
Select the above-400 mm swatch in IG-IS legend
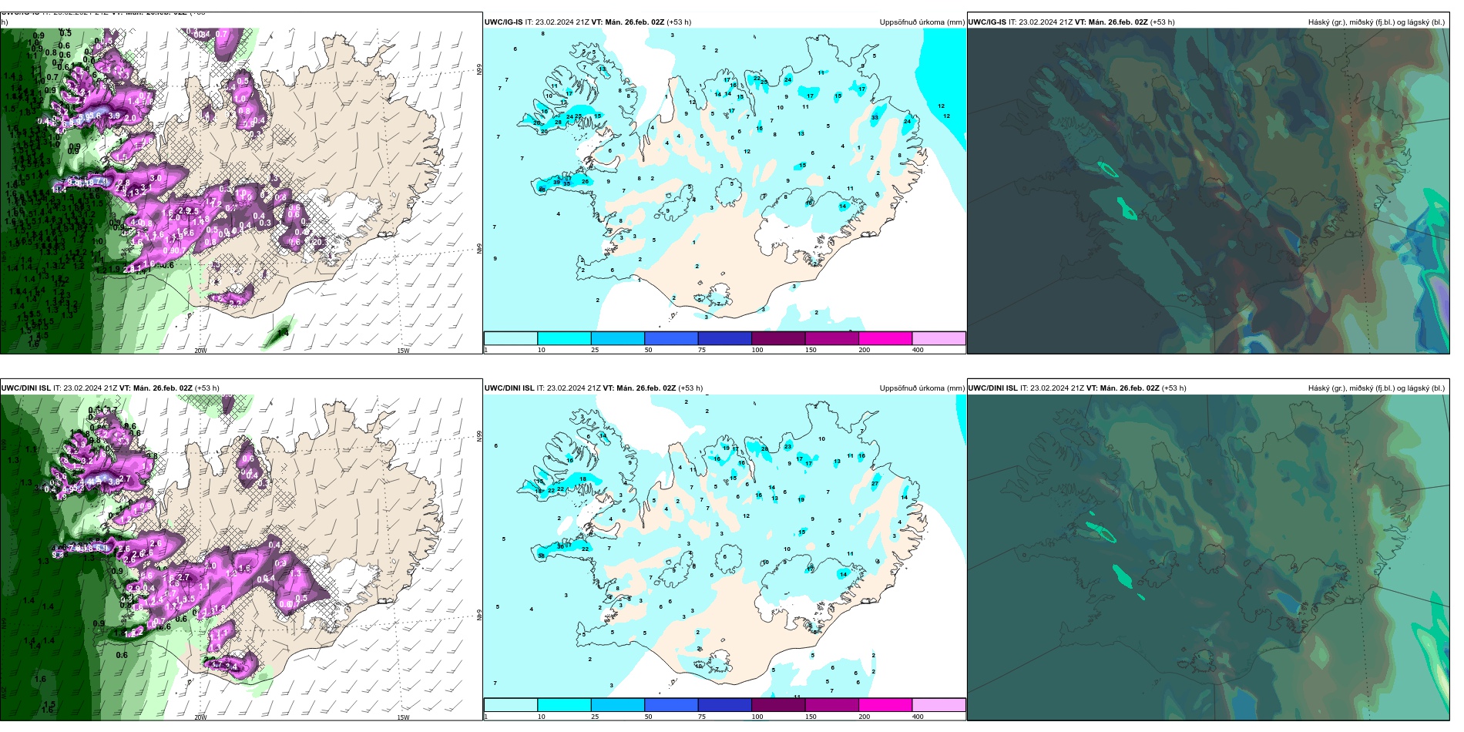pyautogui.click(x=939, y=338)
